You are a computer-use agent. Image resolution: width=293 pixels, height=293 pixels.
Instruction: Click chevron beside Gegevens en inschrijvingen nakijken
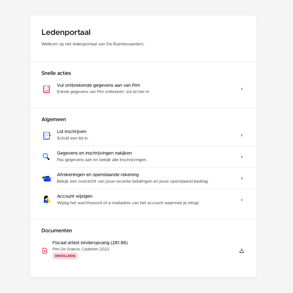coord(242,157)
